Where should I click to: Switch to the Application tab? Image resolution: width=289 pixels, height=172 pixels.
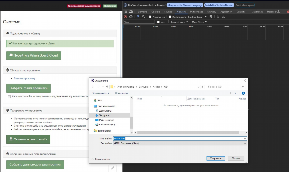click(x=226, y=12)
